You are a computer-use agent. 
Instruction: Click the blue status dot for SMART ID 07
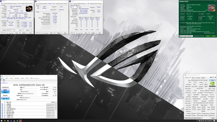(2, 114)
